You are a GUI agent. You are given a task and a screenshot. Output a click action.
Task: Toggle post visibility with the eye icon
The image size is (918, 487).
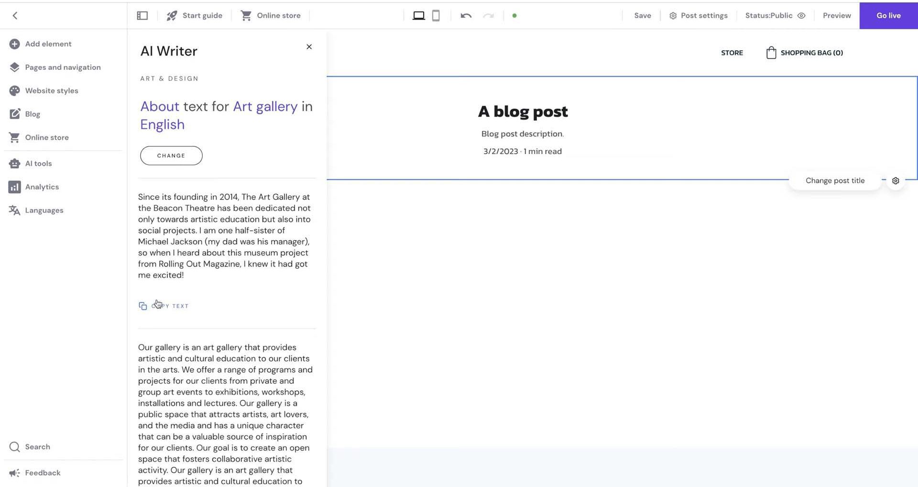click(802, 15)
